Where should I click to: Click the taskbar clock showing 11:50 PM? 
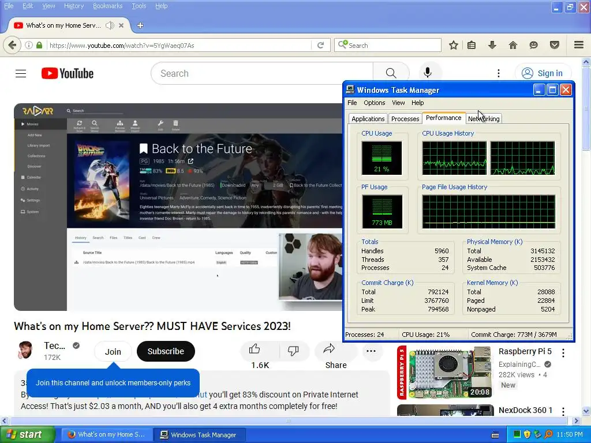(x=570, y=434)
